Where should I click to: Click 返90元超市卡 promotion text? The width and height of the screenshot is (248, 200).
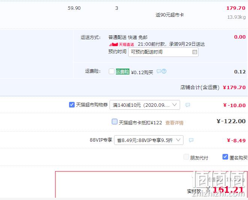[x=170, y=15]
